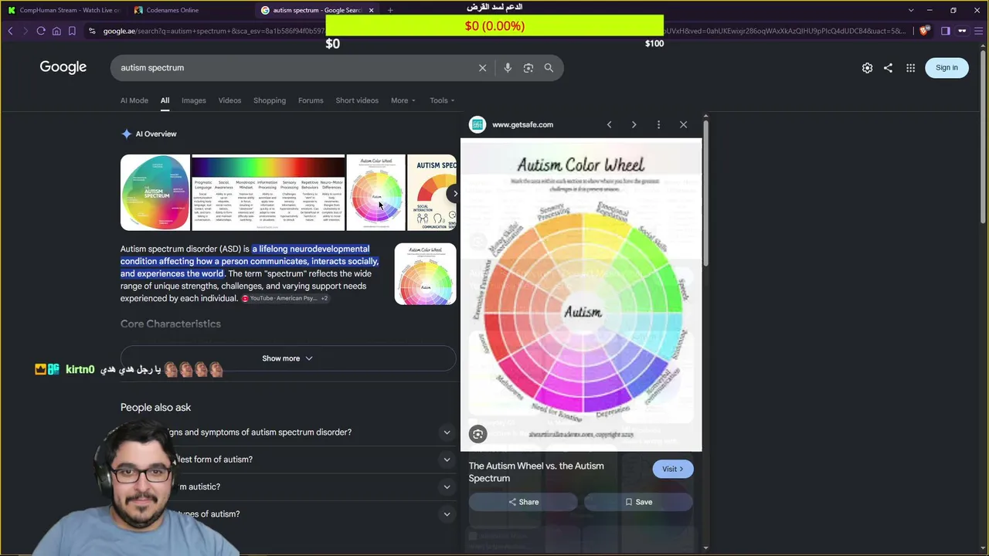Close the autism spectrum Google tab
This screenshot has height=556, width=989.
[371, 10]
